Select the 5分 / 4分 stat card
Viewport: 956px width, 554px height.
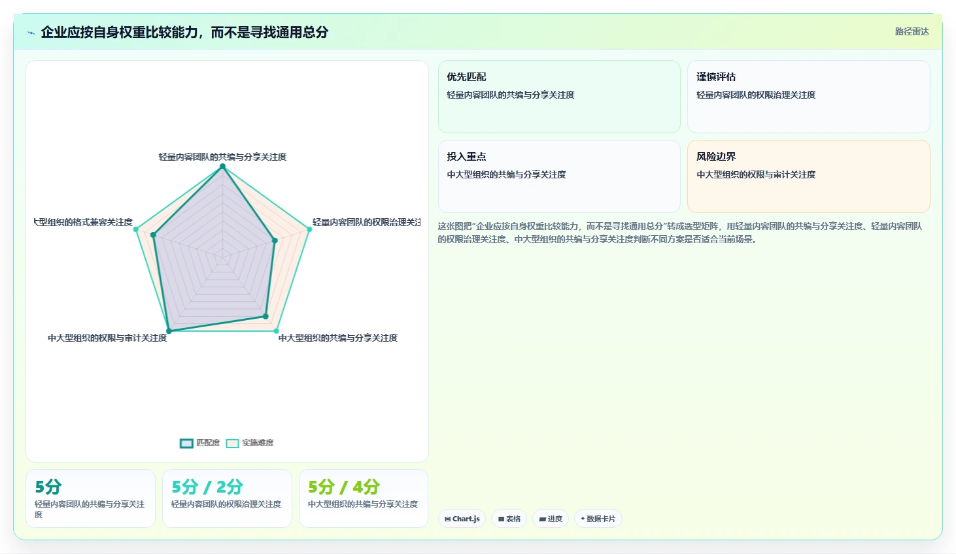(x=364, y=498)
